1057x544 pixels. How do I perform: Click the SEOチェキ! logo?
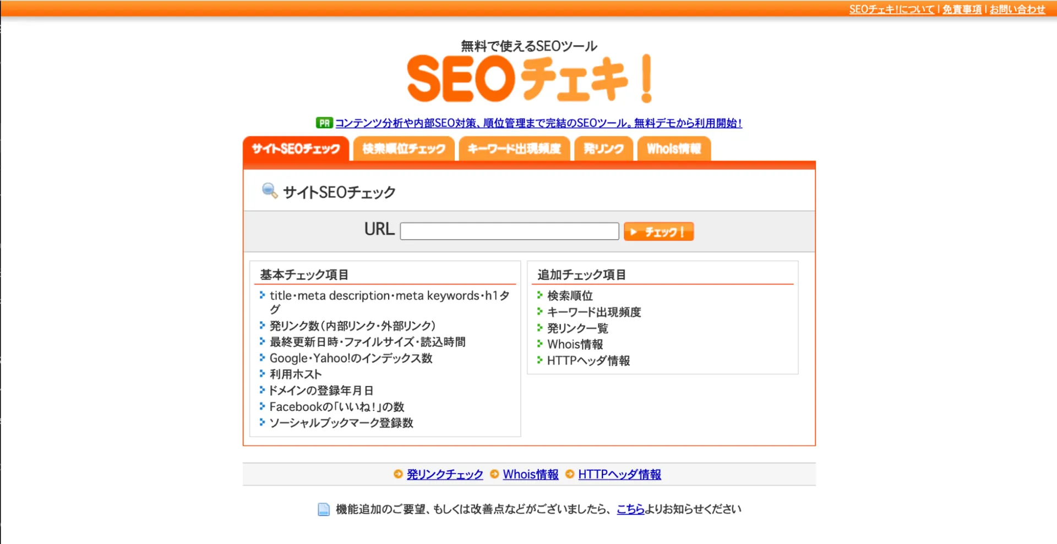[x=529, y=78]
